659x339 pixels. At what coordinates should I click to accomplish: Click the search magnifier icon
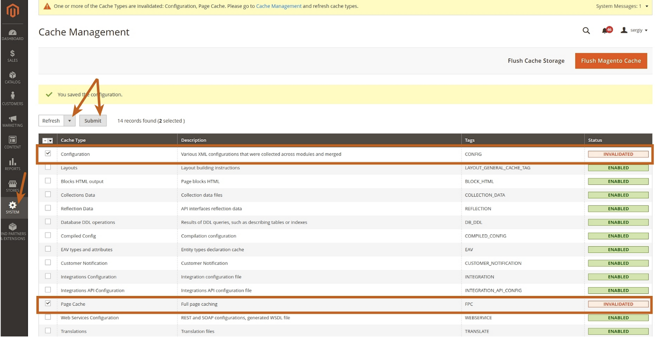pyautogui.click(x=586, y=30)
